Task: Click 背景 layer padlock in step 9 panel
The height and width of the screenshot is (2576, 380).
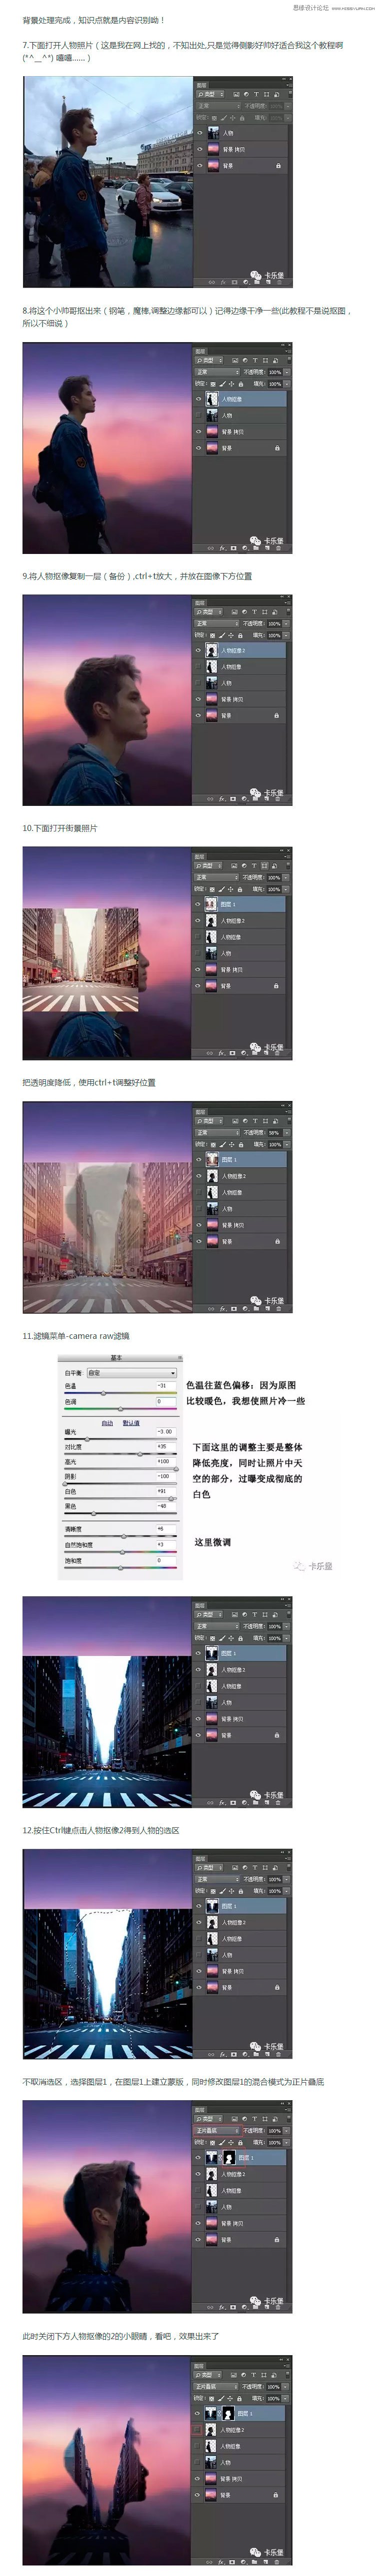Action: (276, 716)
